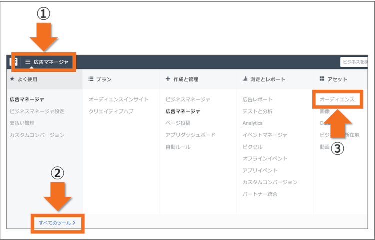Click the Facebook logo in the top bar
The height and width of the screenshot is (240, 375).
(13, 61)
